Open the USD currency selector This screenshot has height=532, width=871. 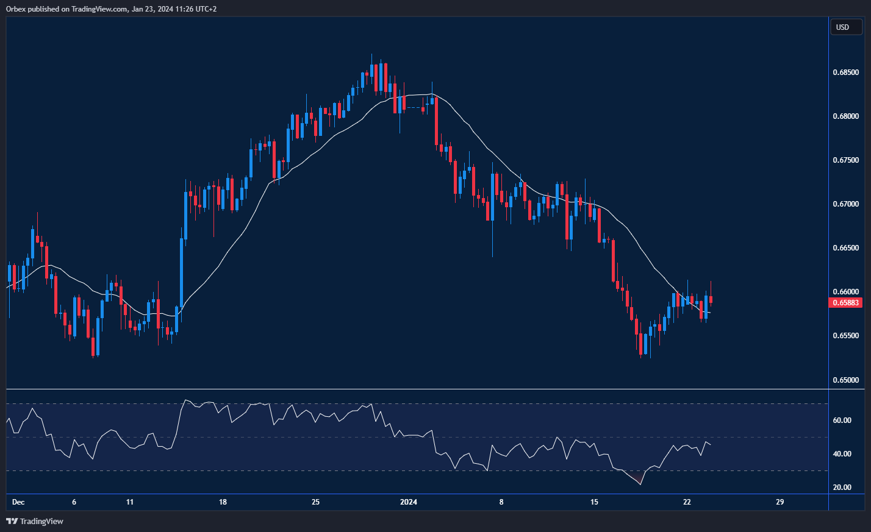(846, 27)
